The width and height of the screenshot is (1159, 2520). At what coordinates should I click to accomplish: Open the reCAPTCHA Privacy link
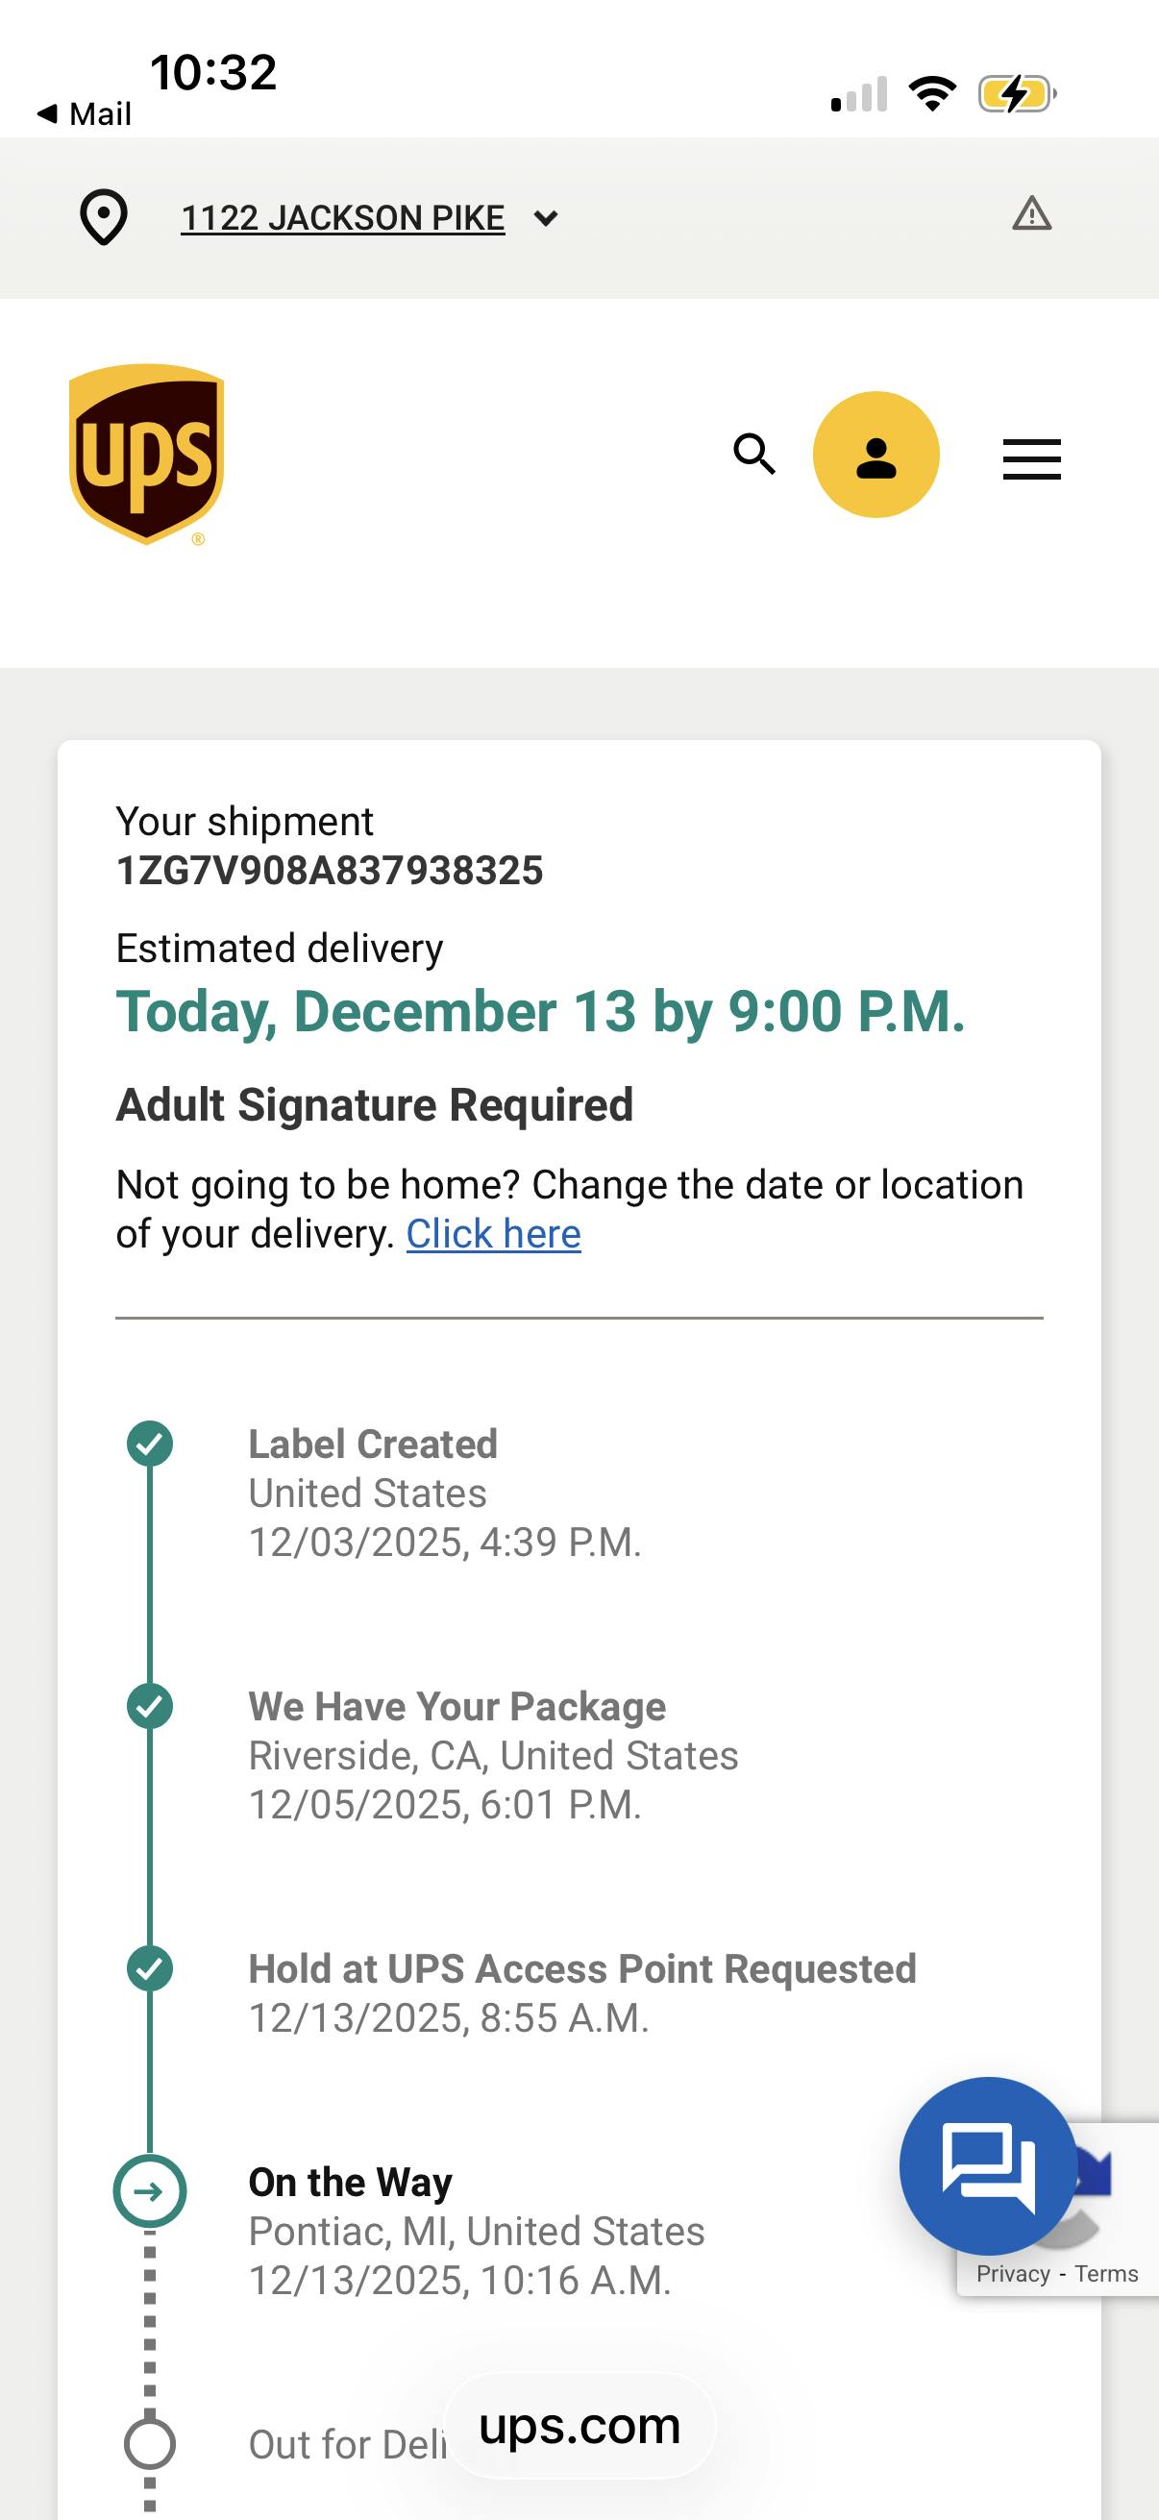tap(1012, 2274)
